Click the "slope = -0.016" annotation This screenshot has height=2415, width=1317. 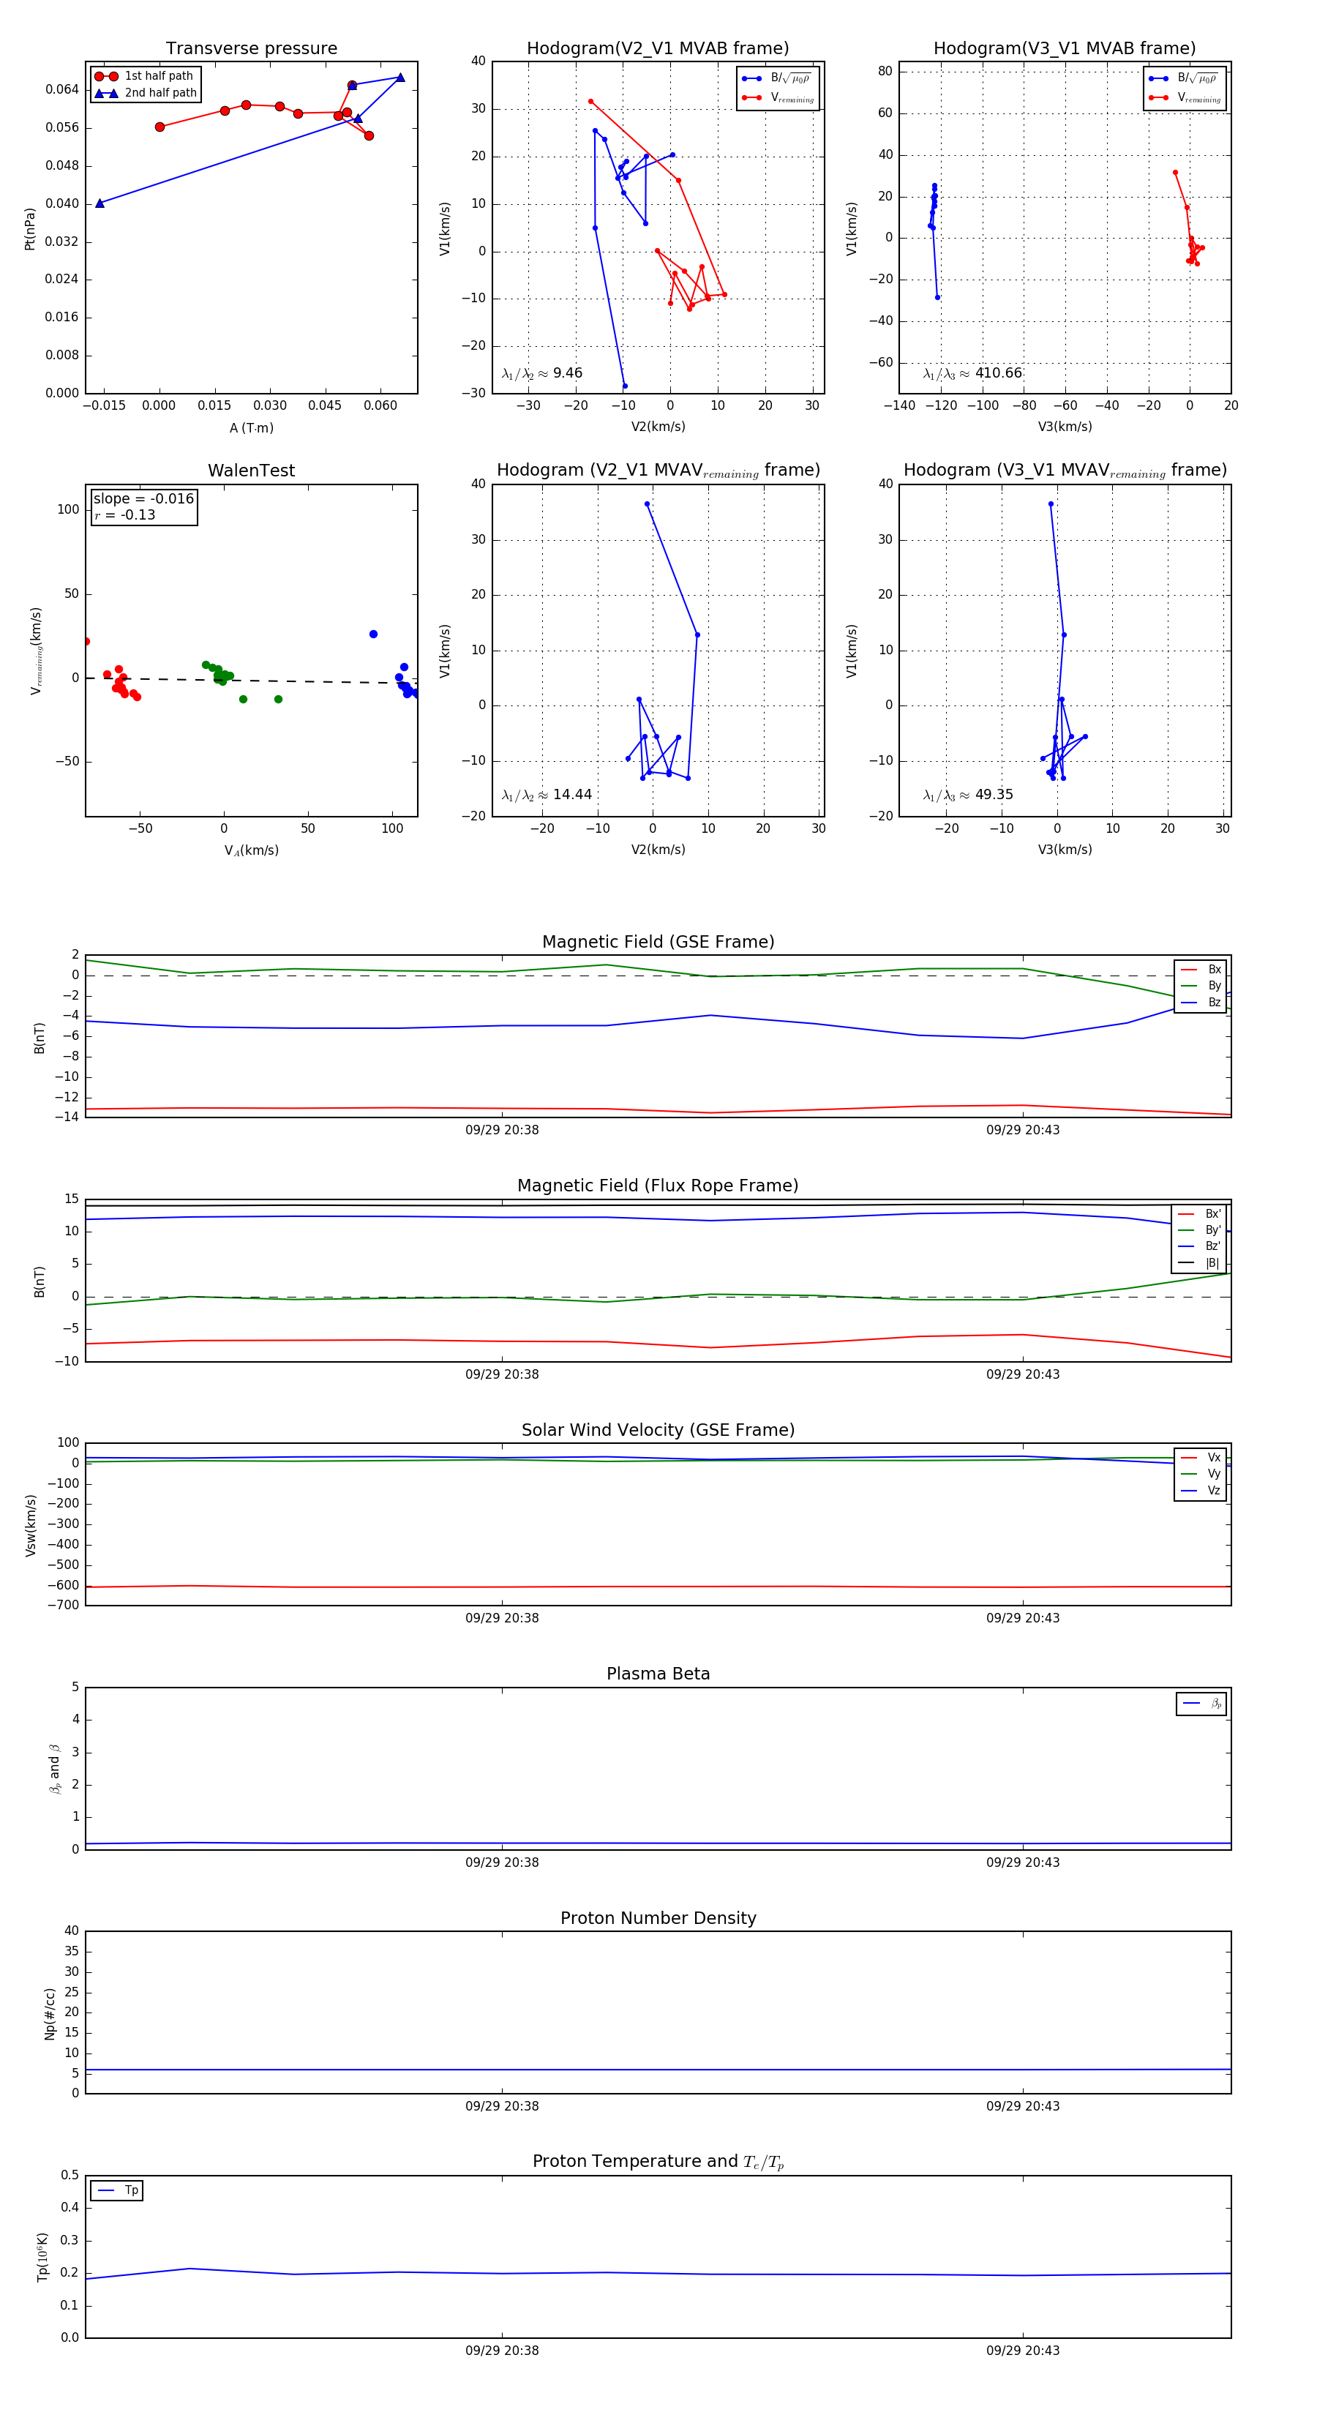pos(143,499)
